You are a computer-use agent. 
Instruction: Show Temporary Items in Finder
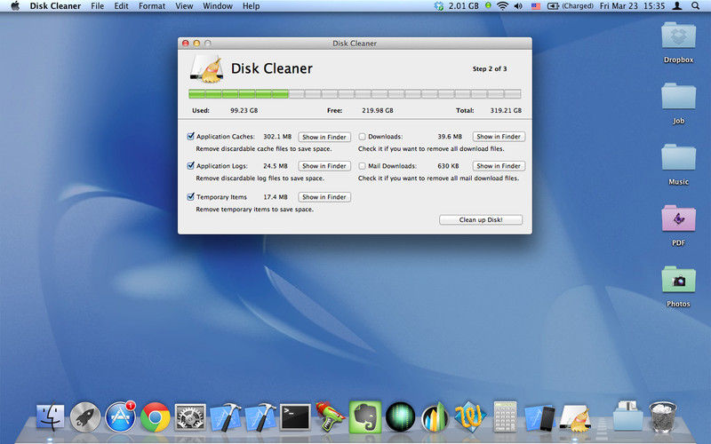point(324,197)
